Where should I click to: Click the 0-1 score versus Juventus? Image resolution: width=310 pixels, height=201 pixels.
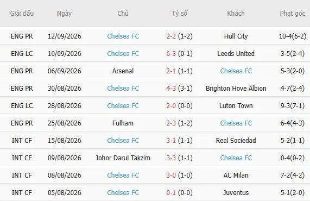pyautogui.click(x=171, y=193)
